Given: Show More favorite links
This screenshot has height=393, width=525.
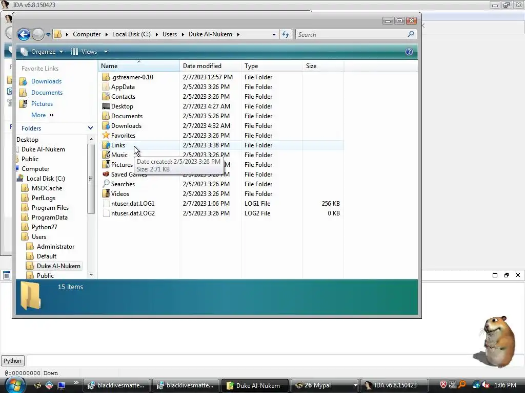Looking at the screenshot, I should coord(42,115).
